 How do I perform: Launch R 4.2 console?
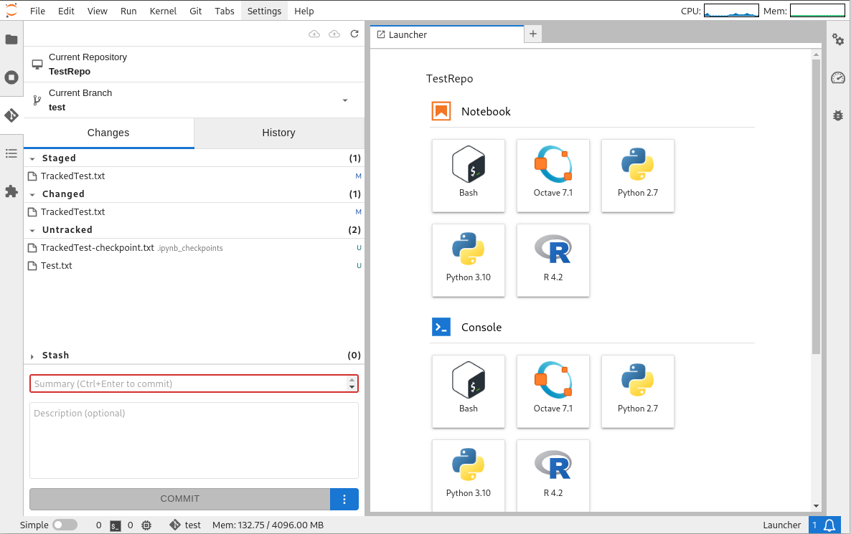coord(553,475)
